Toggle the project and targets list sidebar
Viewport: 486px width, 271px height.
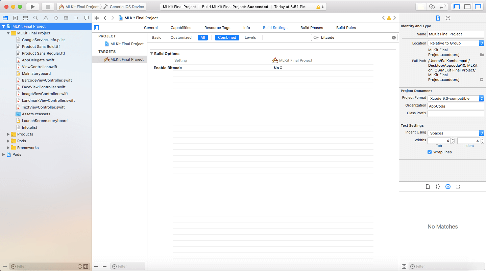97,28
